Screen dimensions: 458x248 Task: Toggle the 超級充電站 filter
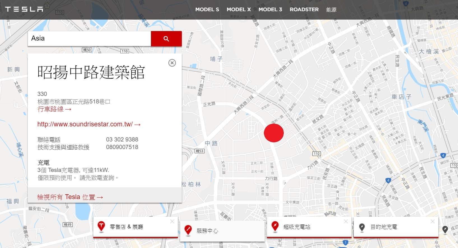(x=309, y=227)
